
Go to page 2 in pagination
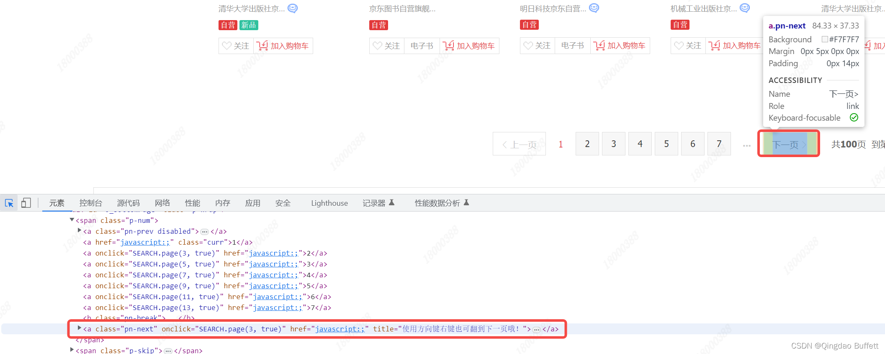(587, 144)
